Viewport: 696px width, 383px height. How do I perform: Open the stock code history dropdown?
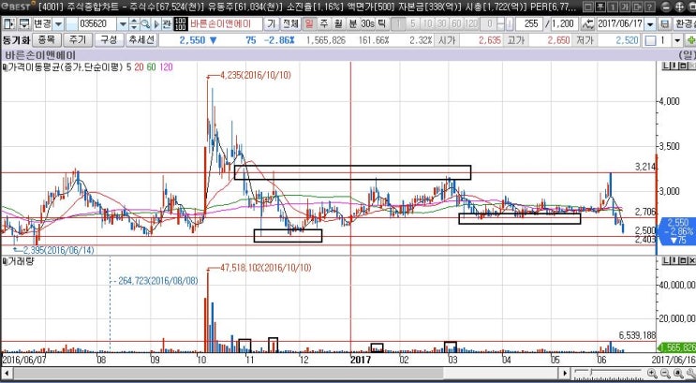click(123, 23)
